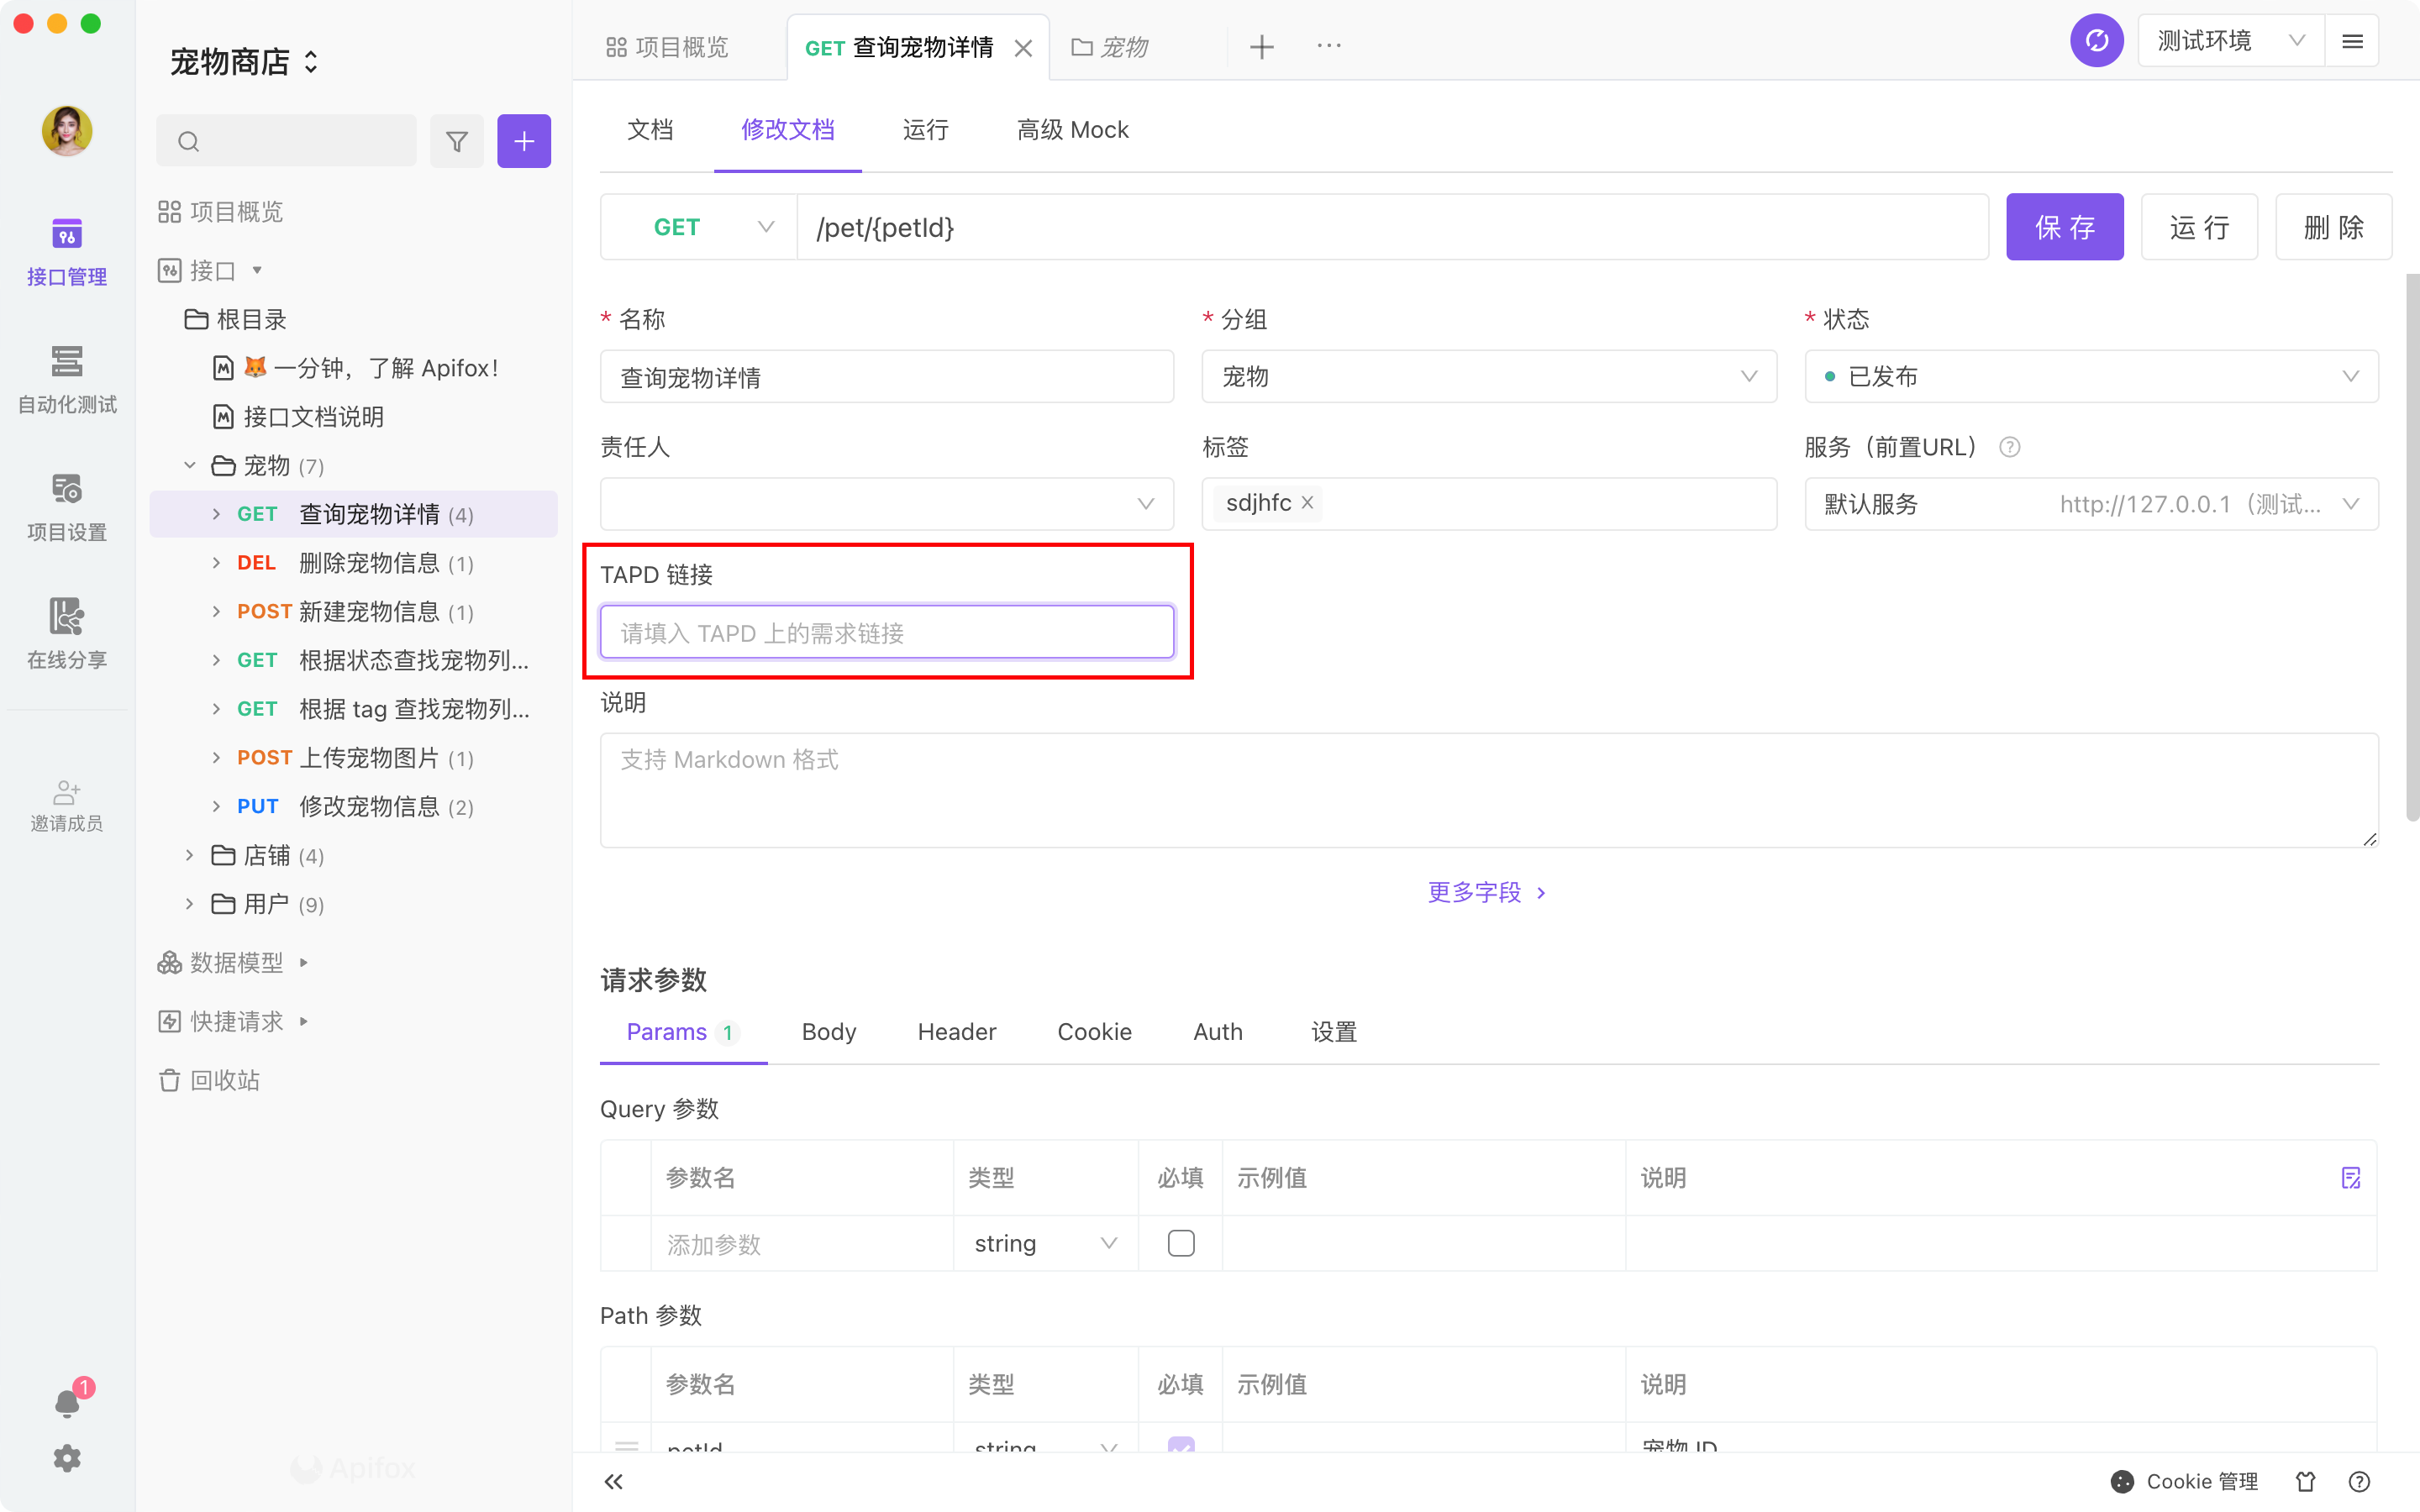Viewport: 2420px width, 1512px height.
Task: Toggle required checkbox in Query params row
Action: click(1181, 1243)
